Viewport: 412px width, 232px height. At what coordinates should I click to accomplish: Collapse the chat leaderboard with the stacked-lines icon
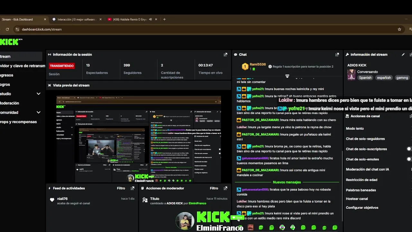coord(287,76)
